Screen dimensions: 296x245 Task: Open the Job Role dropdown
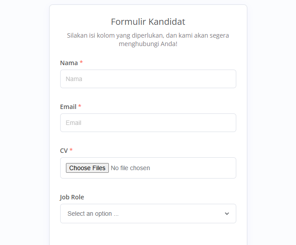point(148,214)
